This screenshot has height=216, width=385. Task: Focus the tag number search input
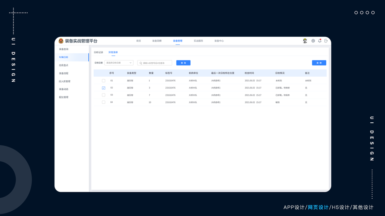coord(155,63)
